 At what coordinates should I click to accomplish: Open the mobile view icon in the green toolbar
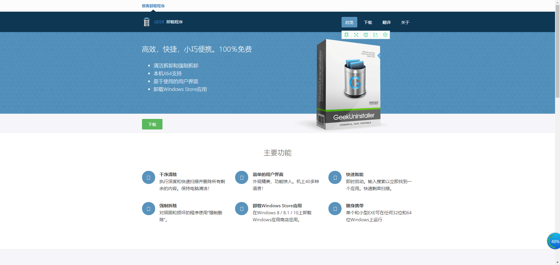346,35
